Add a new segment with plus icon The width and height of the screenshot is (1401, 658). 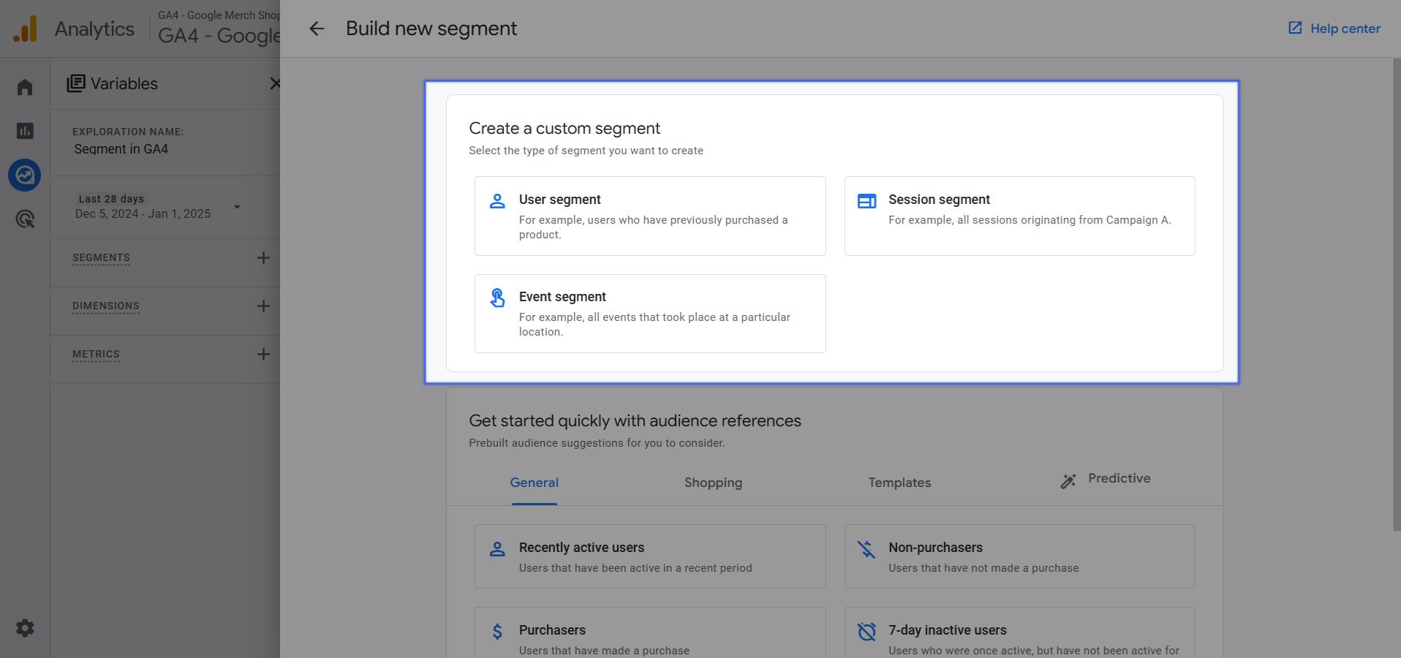pos(263,257)
